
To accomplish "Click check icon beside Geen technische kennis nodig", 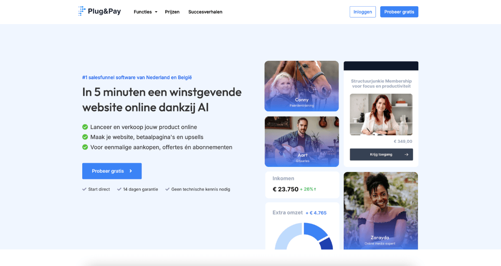I will [167, 189].
